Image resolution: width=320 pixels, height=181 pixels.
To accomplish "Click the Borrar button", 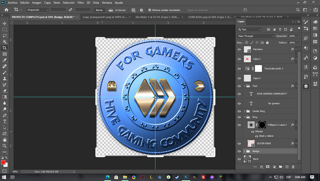I will click(x=99, y=10).
